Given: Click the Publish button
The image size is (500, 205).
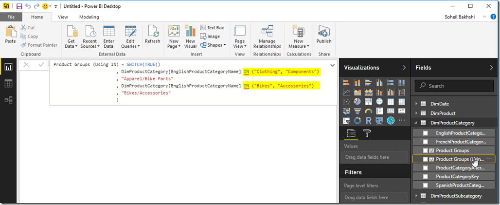Looking at the screenshot, I should [324, 35].
